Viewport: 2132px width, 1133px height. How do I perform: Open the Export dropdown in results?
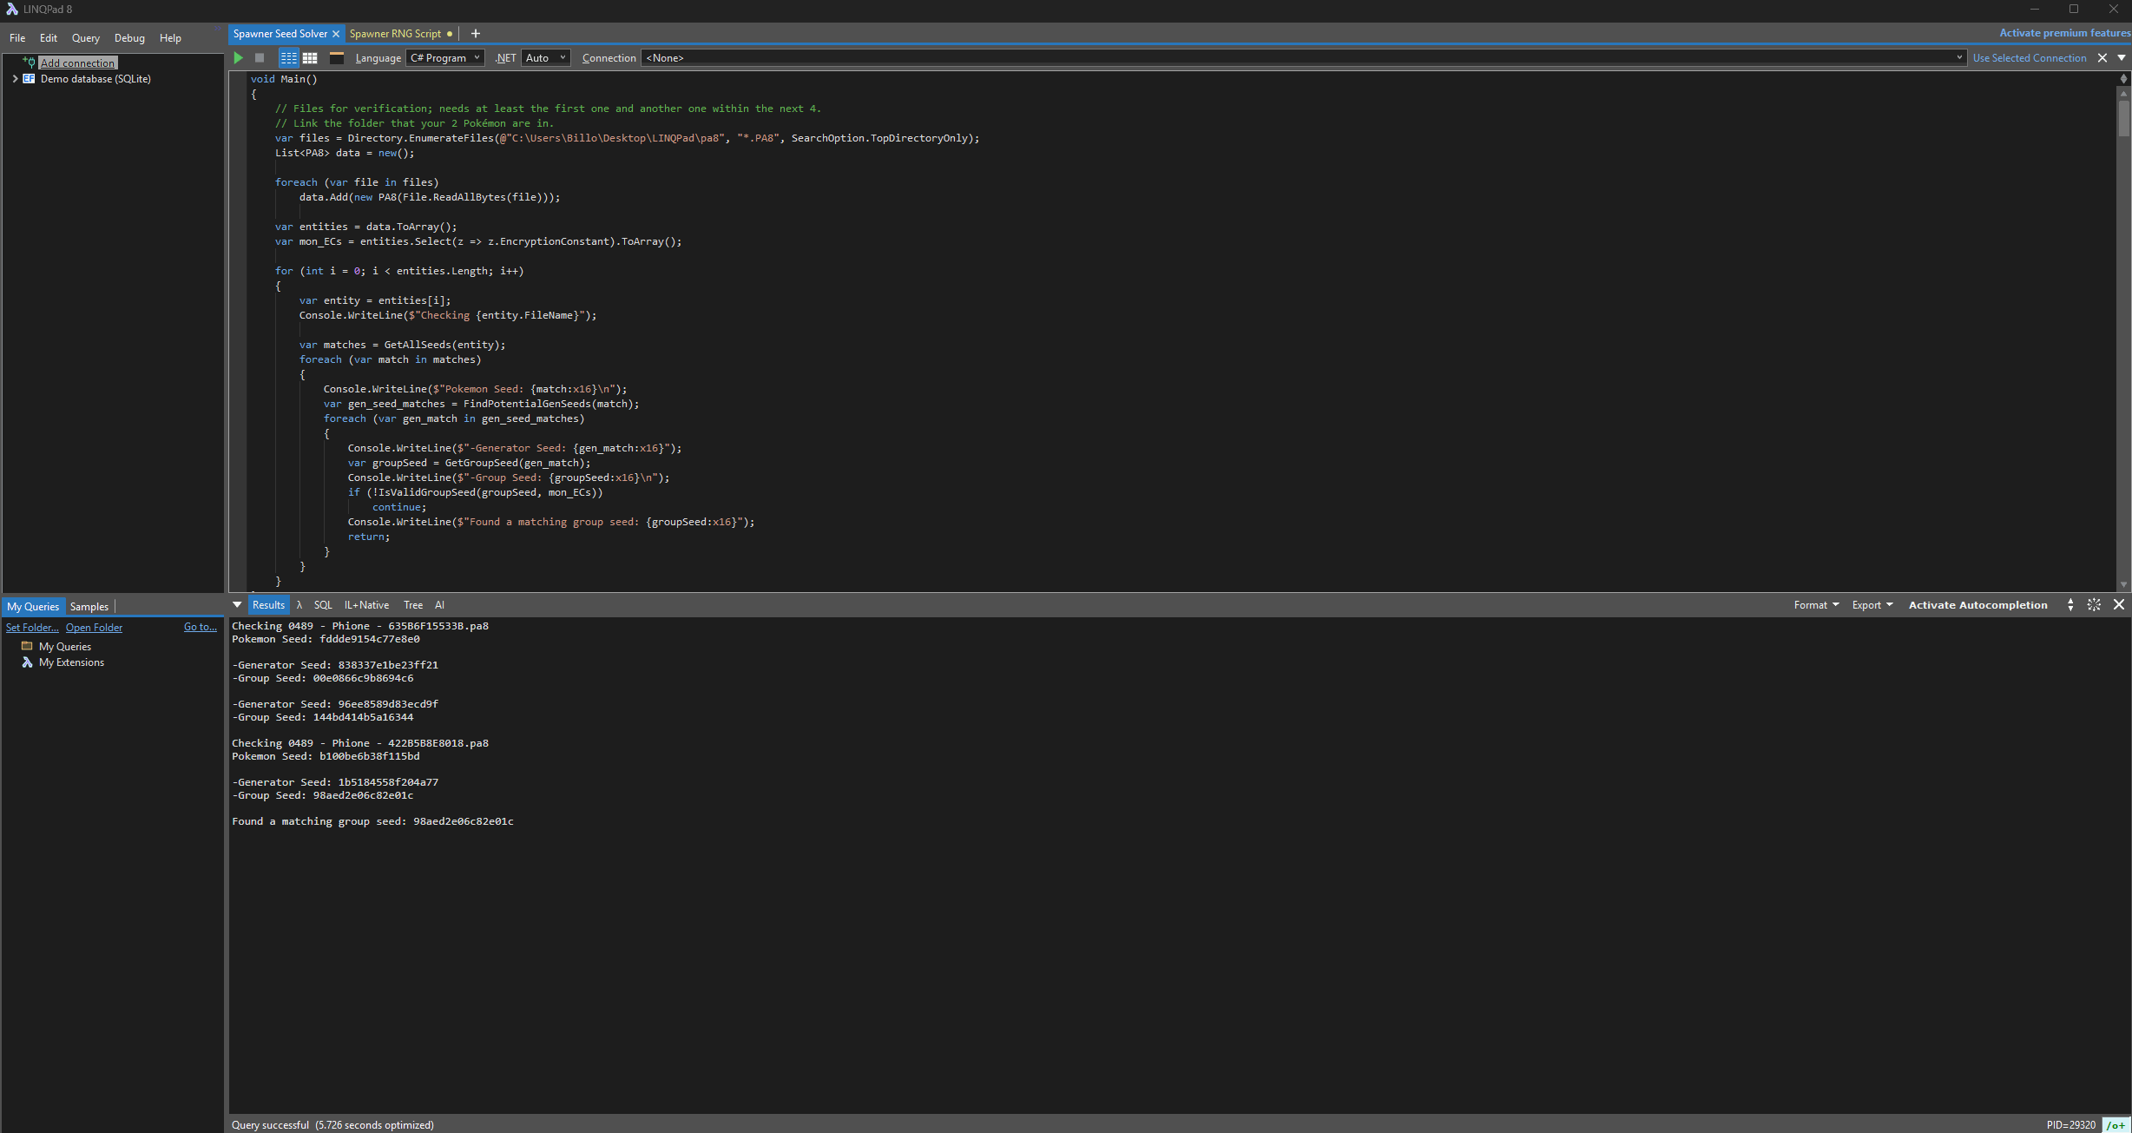1872,605
